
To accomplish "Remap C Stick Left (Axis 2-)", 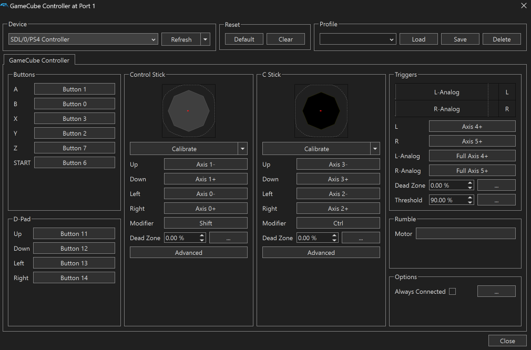I will pyautogui.click(x=338, y=193).
